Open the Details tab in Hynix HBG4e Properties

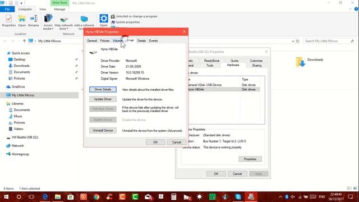coord(141,41)
